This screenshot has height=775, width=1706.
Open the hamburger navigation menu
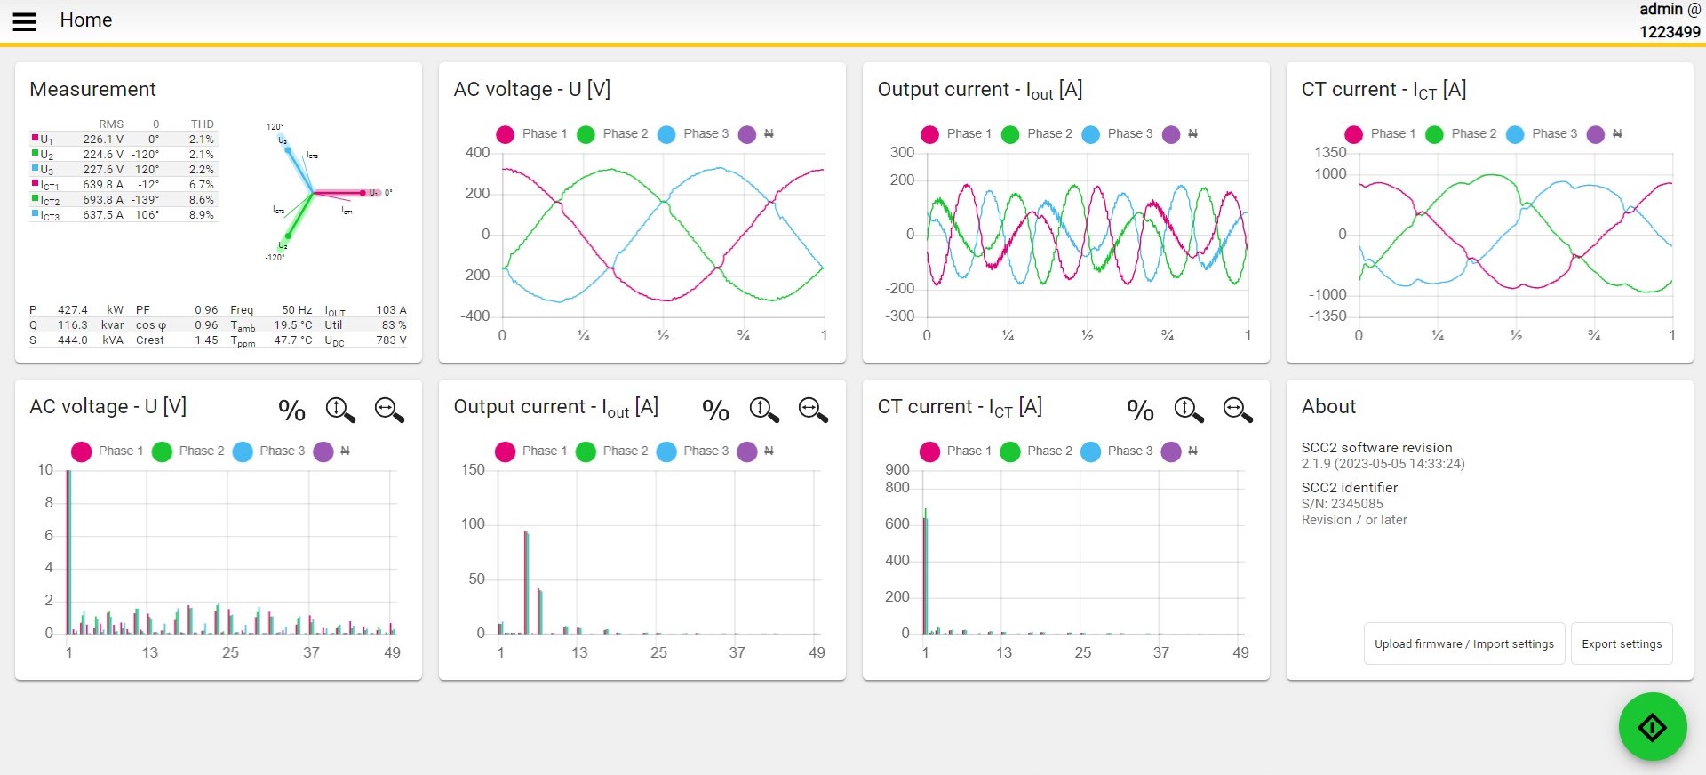[25, 21]
